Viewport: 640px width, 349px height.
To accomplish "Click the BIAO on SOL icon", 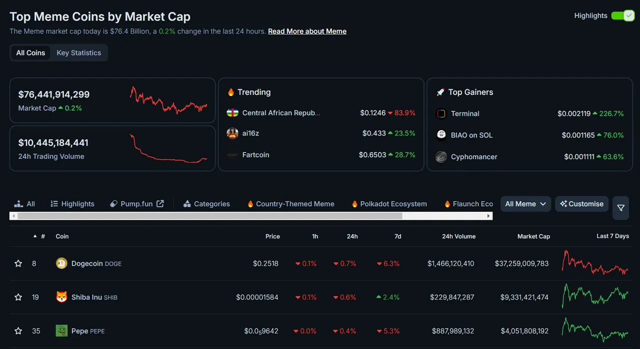I will pos(441,135).
